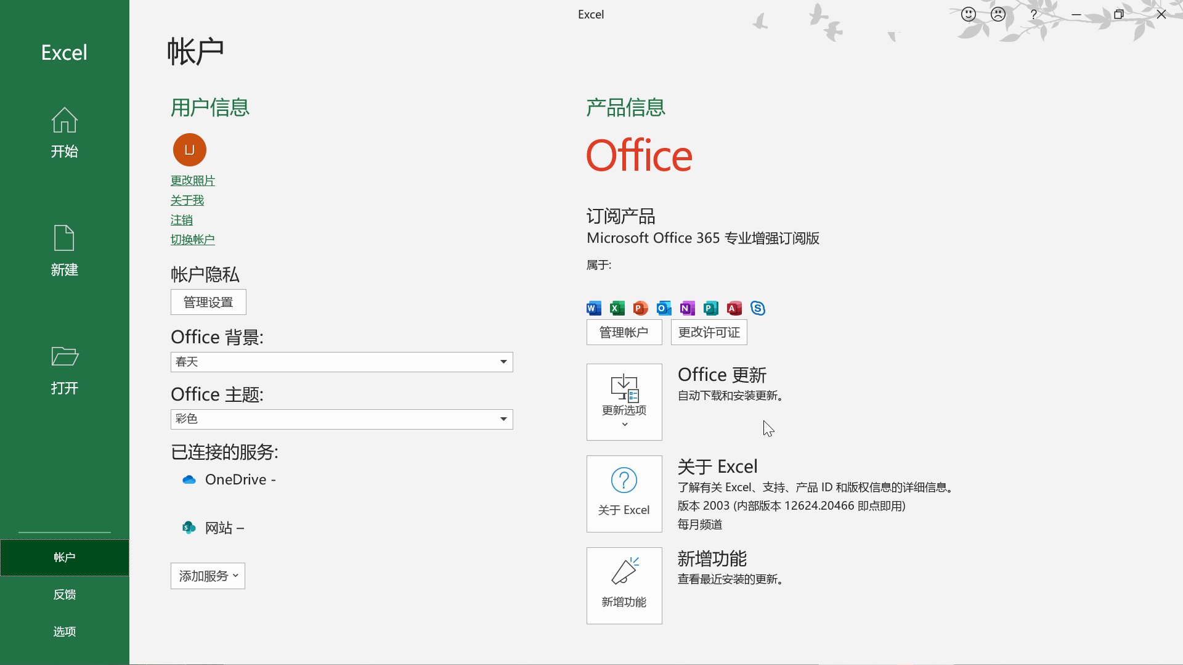The image size is (1183, 665).
Task: Click the Office 更新 heading
Action: click(722, 375)
